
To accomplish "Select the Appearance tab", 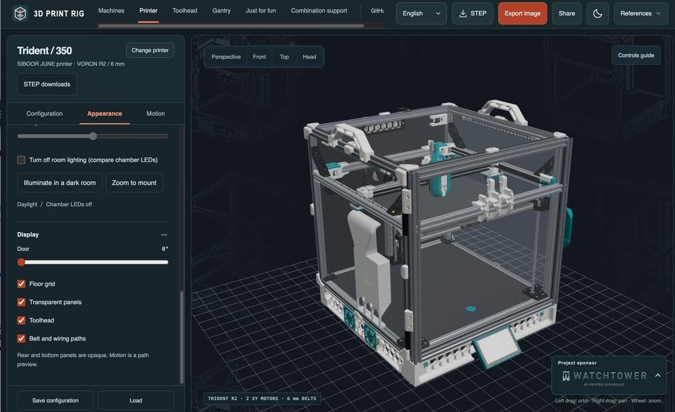I will coord(105,114).
